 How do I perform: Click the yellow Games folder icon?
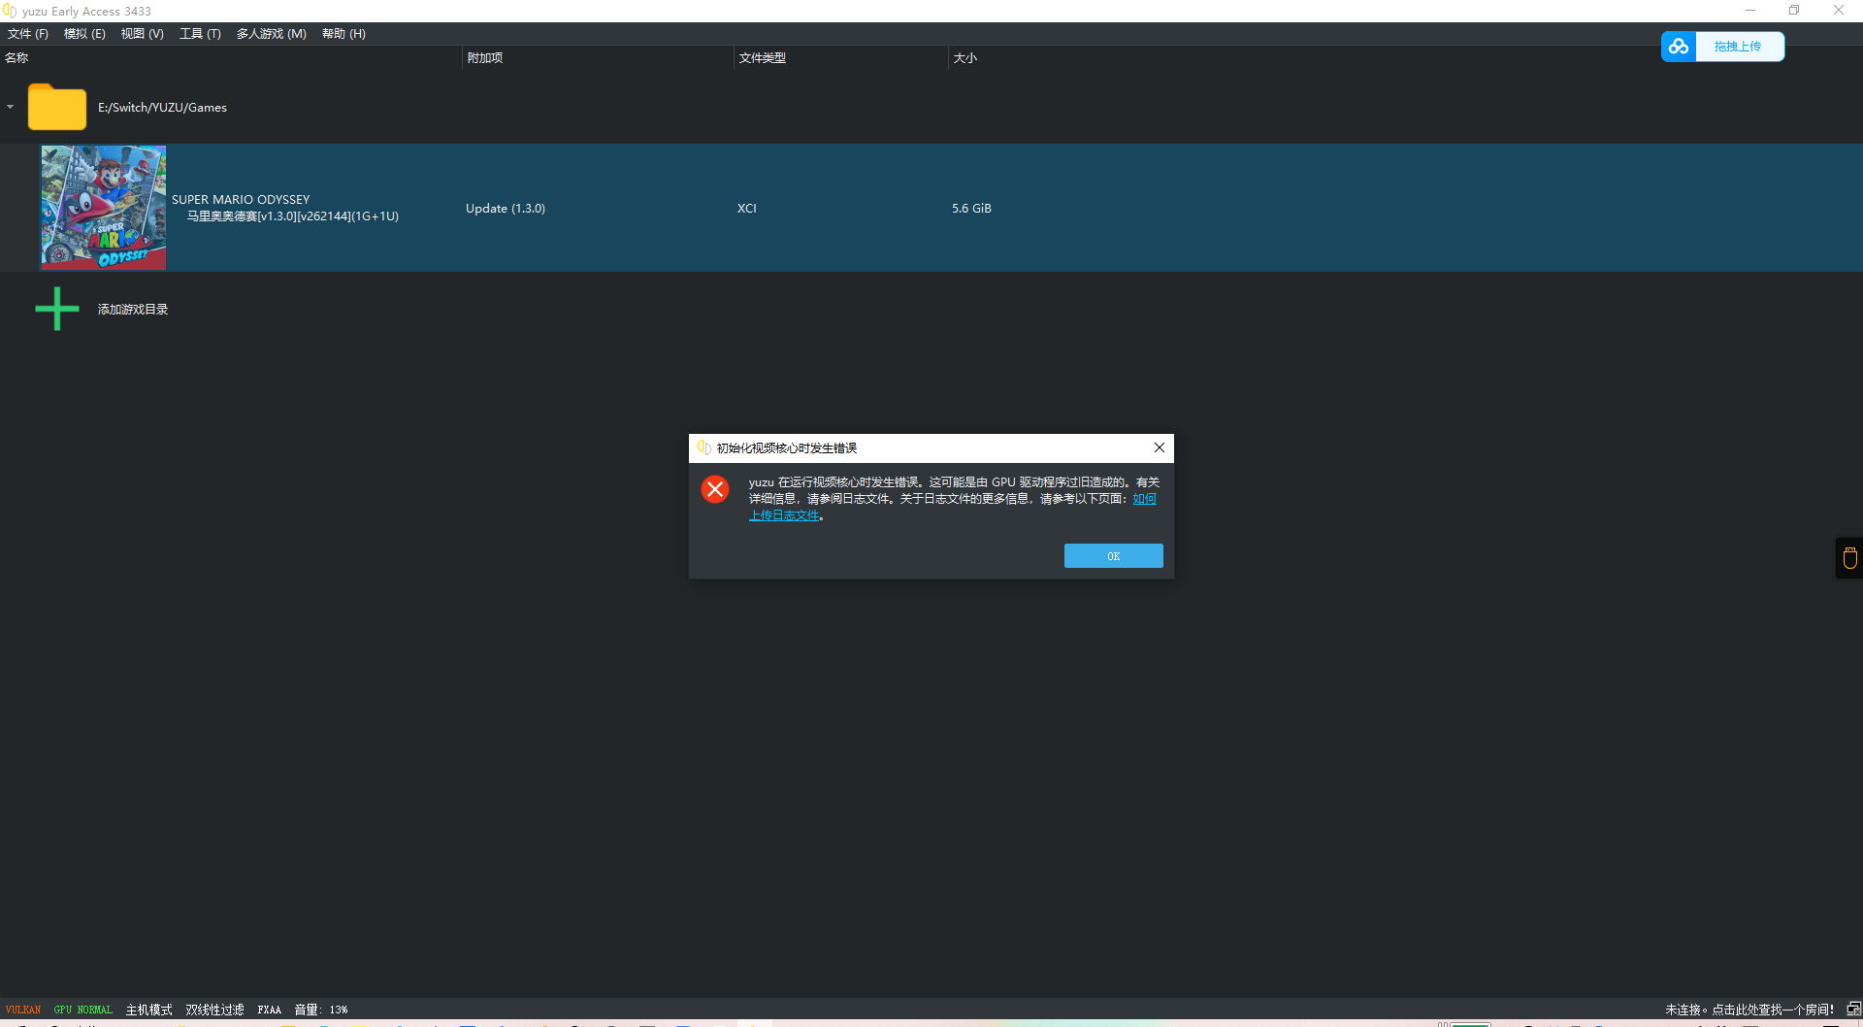click(x=57, y=107)
